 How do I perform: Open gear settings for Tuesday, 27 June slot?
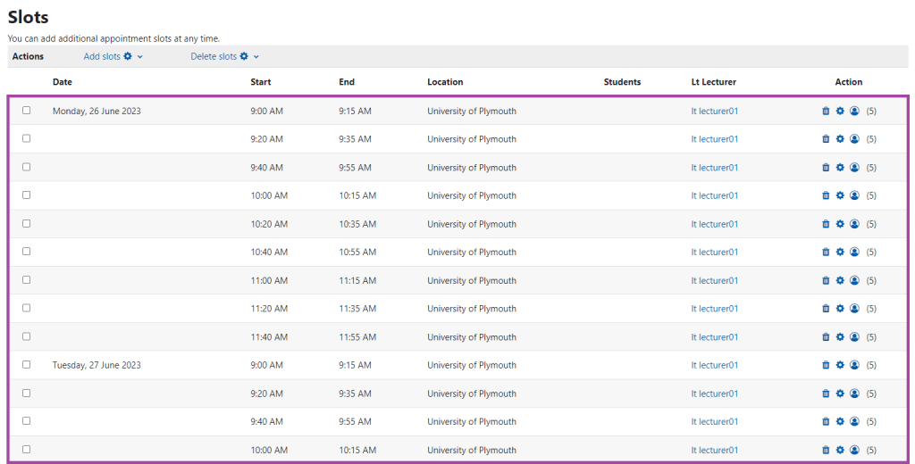pos(840,365)
